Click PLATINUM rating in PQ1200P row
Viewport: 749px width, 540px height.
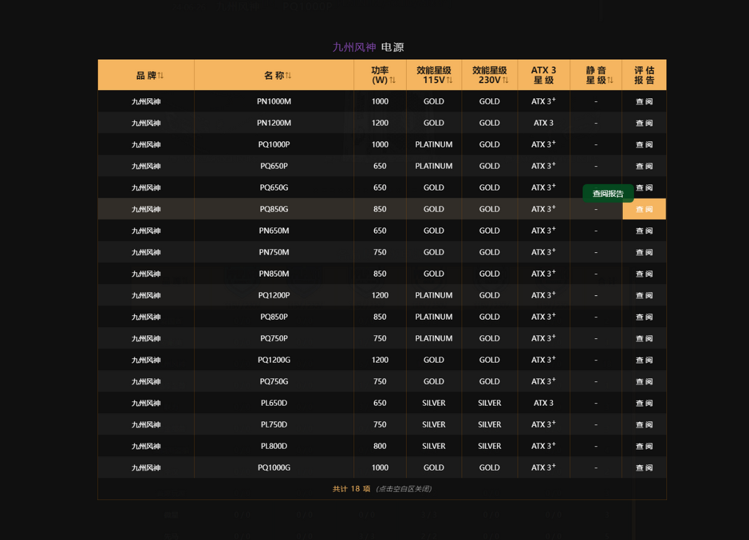tap(434, 295)
